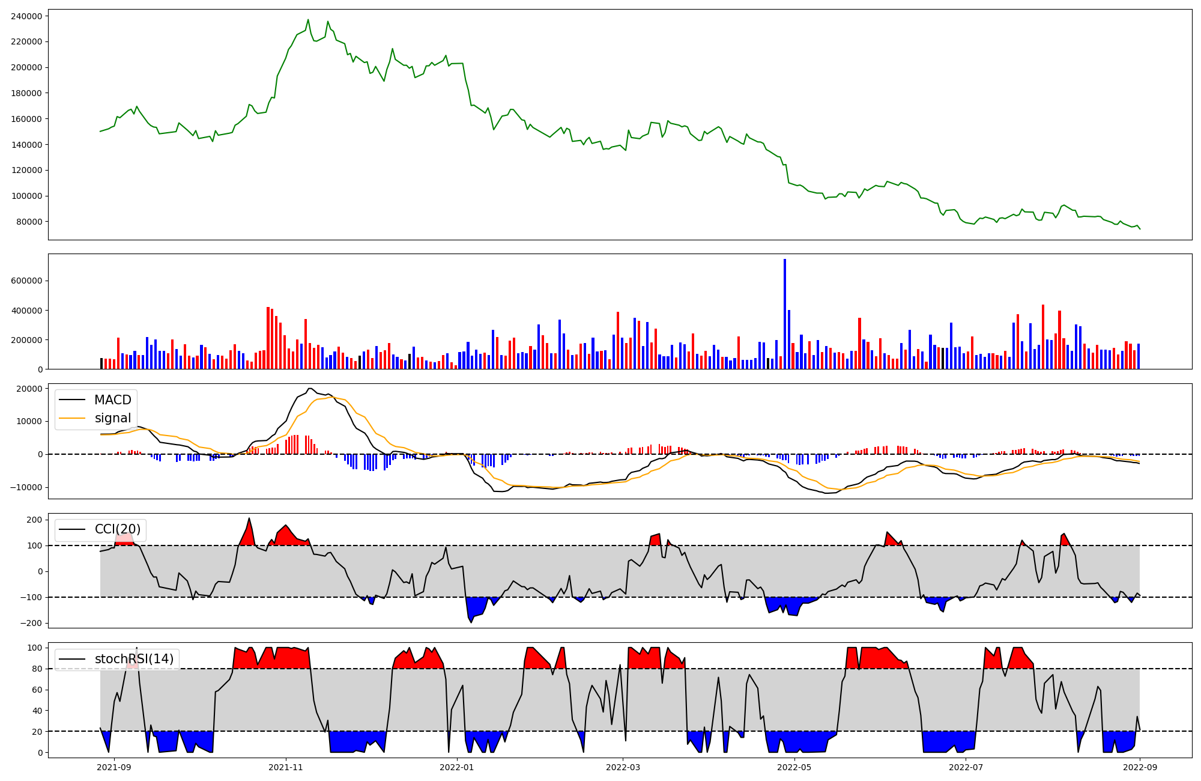
Task: Click the 240000 price axis label
Action: 26,16
